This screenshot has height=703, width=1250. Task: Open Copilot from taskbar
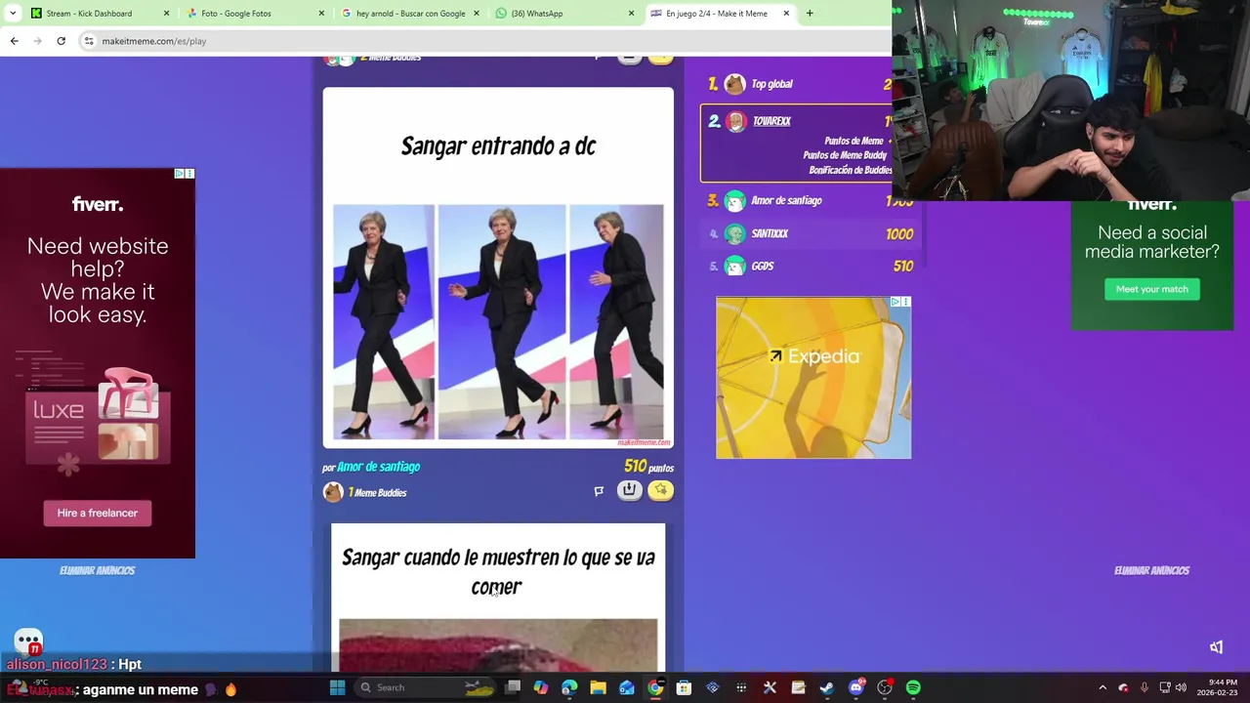tap(541, 687)
